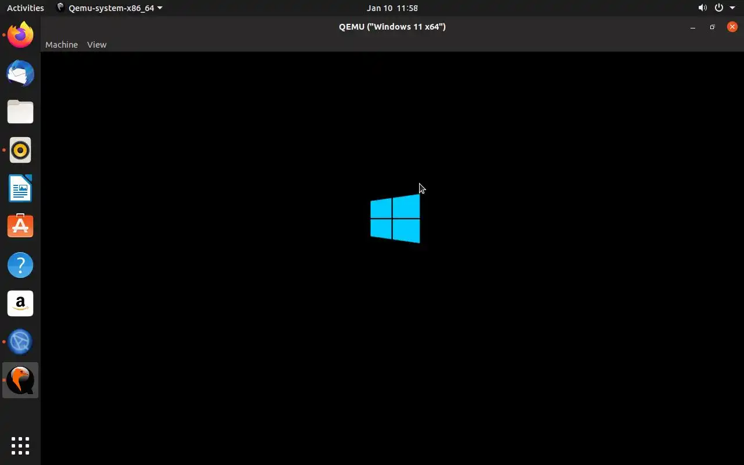
Task: Click Activities overview button
Action: click(25, 8)
